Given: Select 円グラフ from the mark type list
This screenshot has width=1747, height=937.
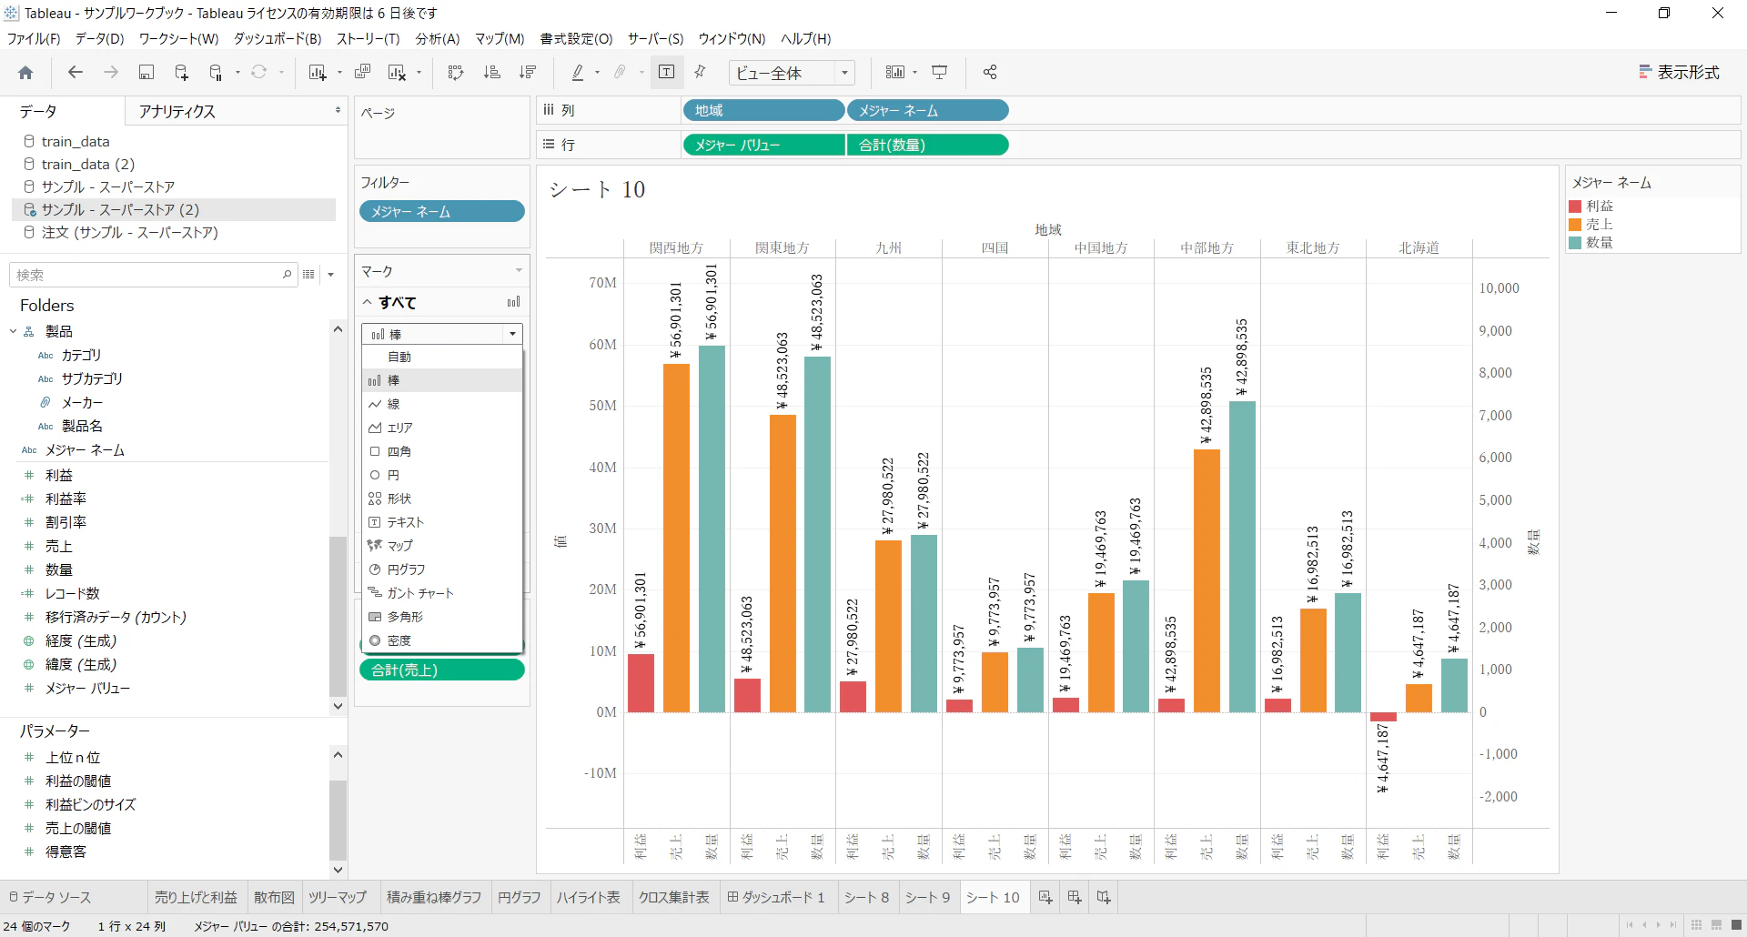Looking at the screenshot, I should (x=442, y=569).
